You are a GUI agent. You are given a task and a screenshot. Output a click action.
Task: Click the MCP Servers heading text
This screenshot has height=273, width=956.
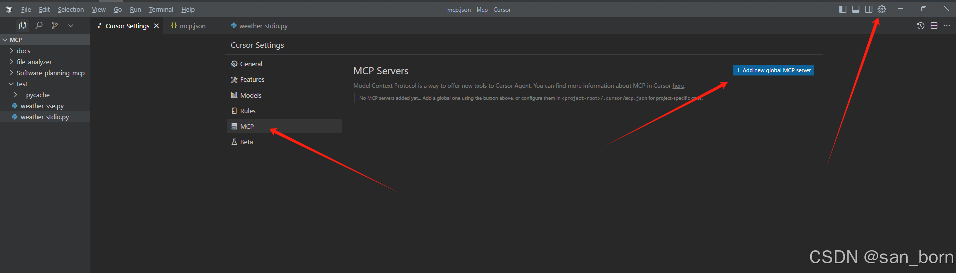(x=381, y=71)
